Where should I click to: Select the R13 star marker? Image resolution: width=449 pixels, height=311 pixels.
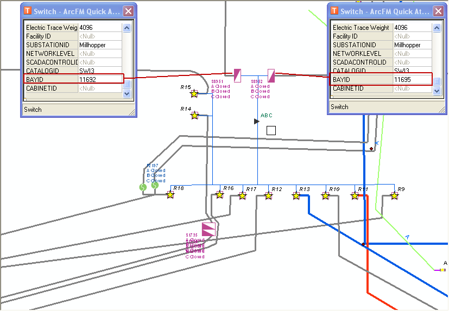296,195
